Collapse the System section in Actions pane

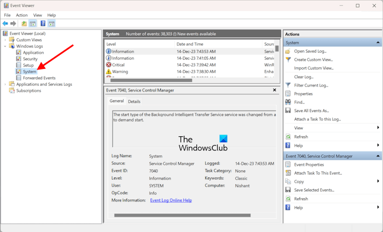(378, 43)
